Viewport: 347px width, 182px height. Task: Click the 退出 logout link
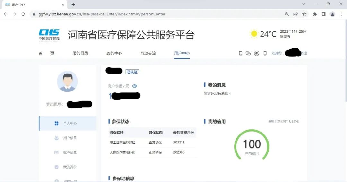(304, 53)
